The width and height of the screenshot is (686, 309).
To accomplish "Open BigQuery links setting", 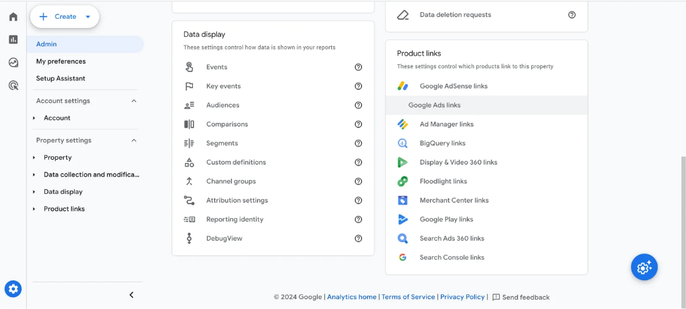I will (442, 143).
